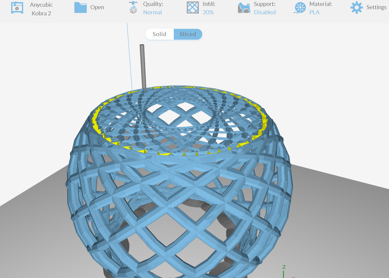This screenshot has width=389, height=278.
Task: Click the Anycubic printer icon
Action: (x=17, y=8)
